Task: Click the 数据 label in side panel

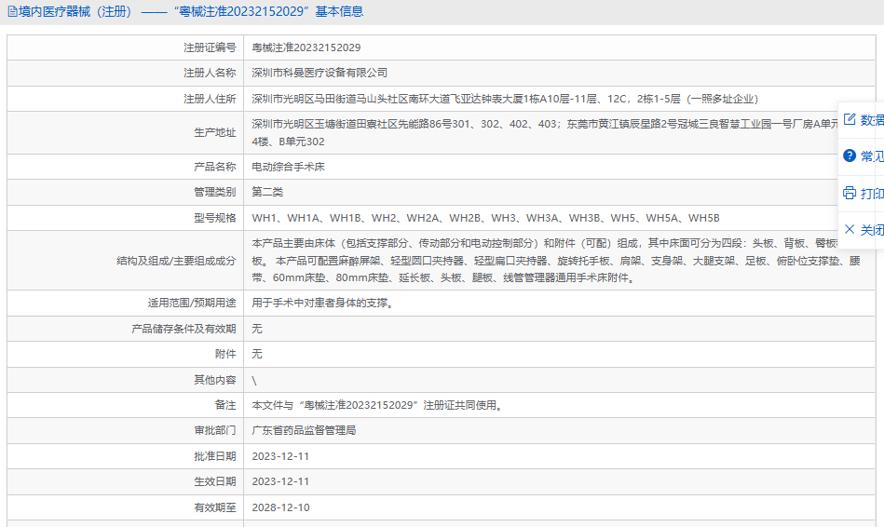Action: pos(872,119)
